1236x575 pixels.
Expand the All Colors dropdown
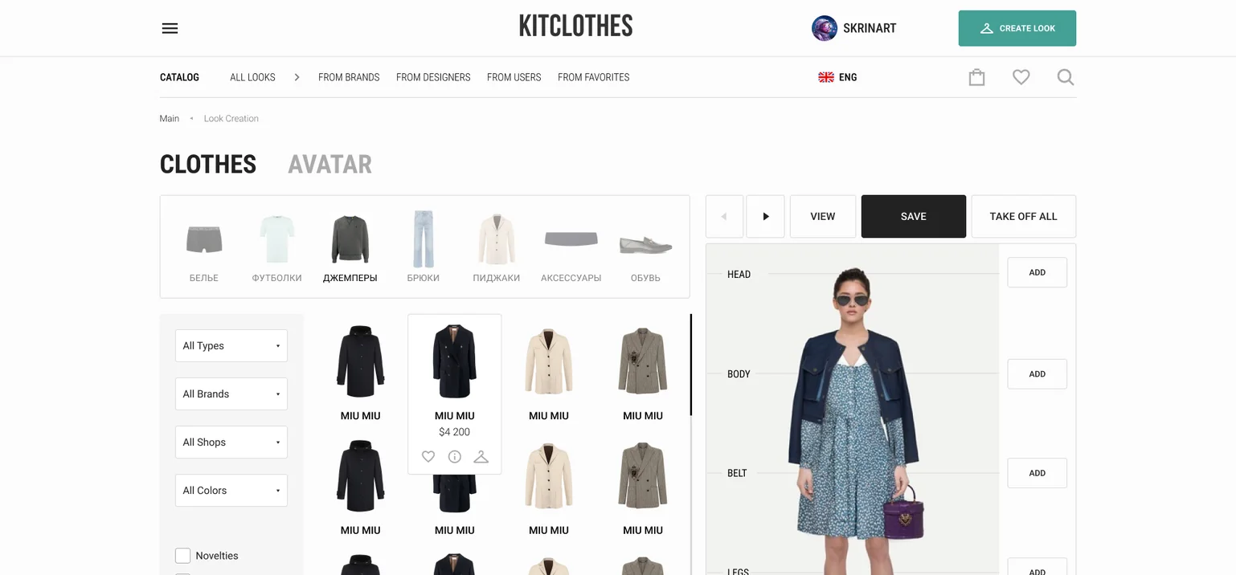coord(231,490)
